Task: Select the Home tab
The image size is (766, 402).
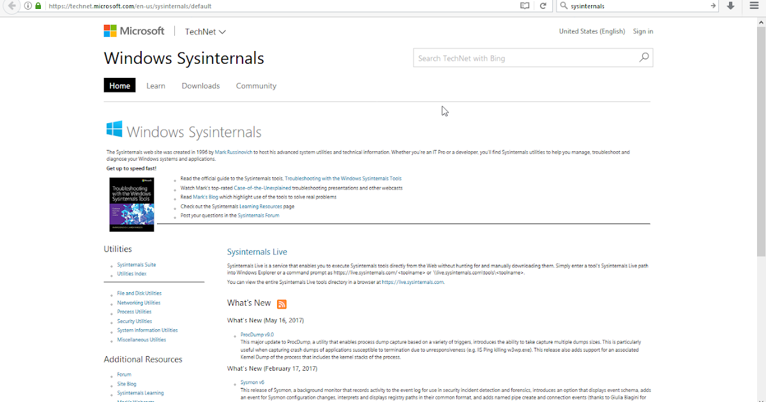Action: click(x=119, y=86)
